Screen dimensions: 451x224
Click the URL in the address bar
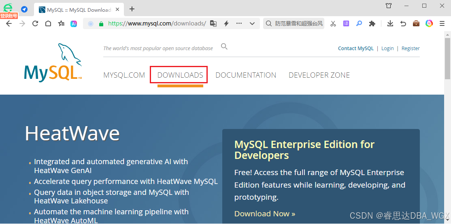(x=157, y=23)
